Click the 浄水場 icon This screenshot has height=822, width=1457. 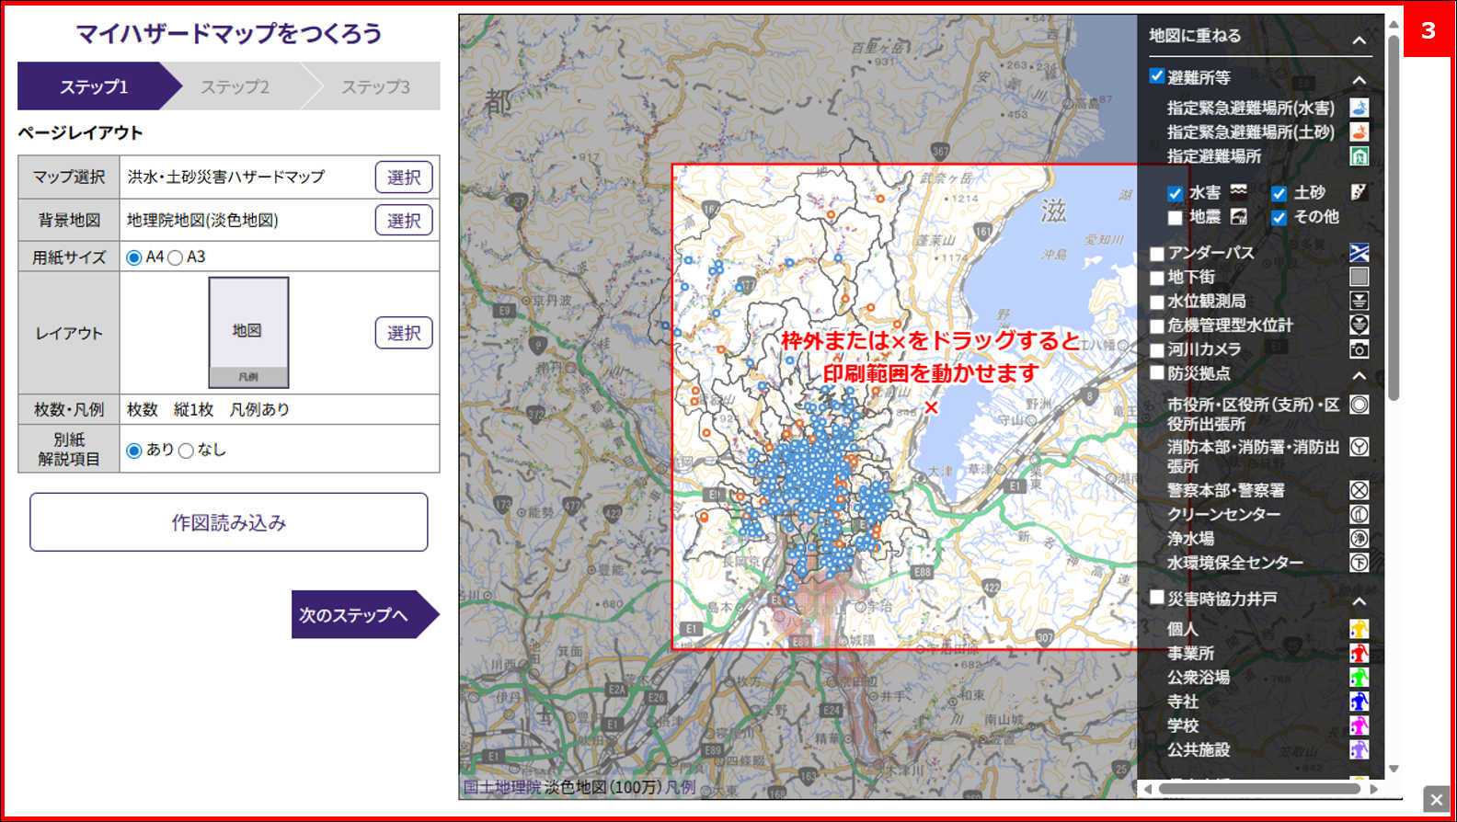[x=1359, y=538]
